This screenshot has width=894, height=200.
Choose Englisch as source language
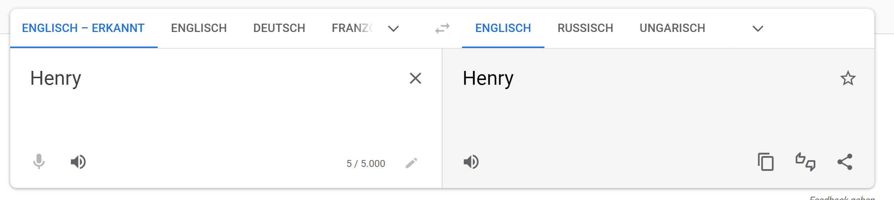199,28
